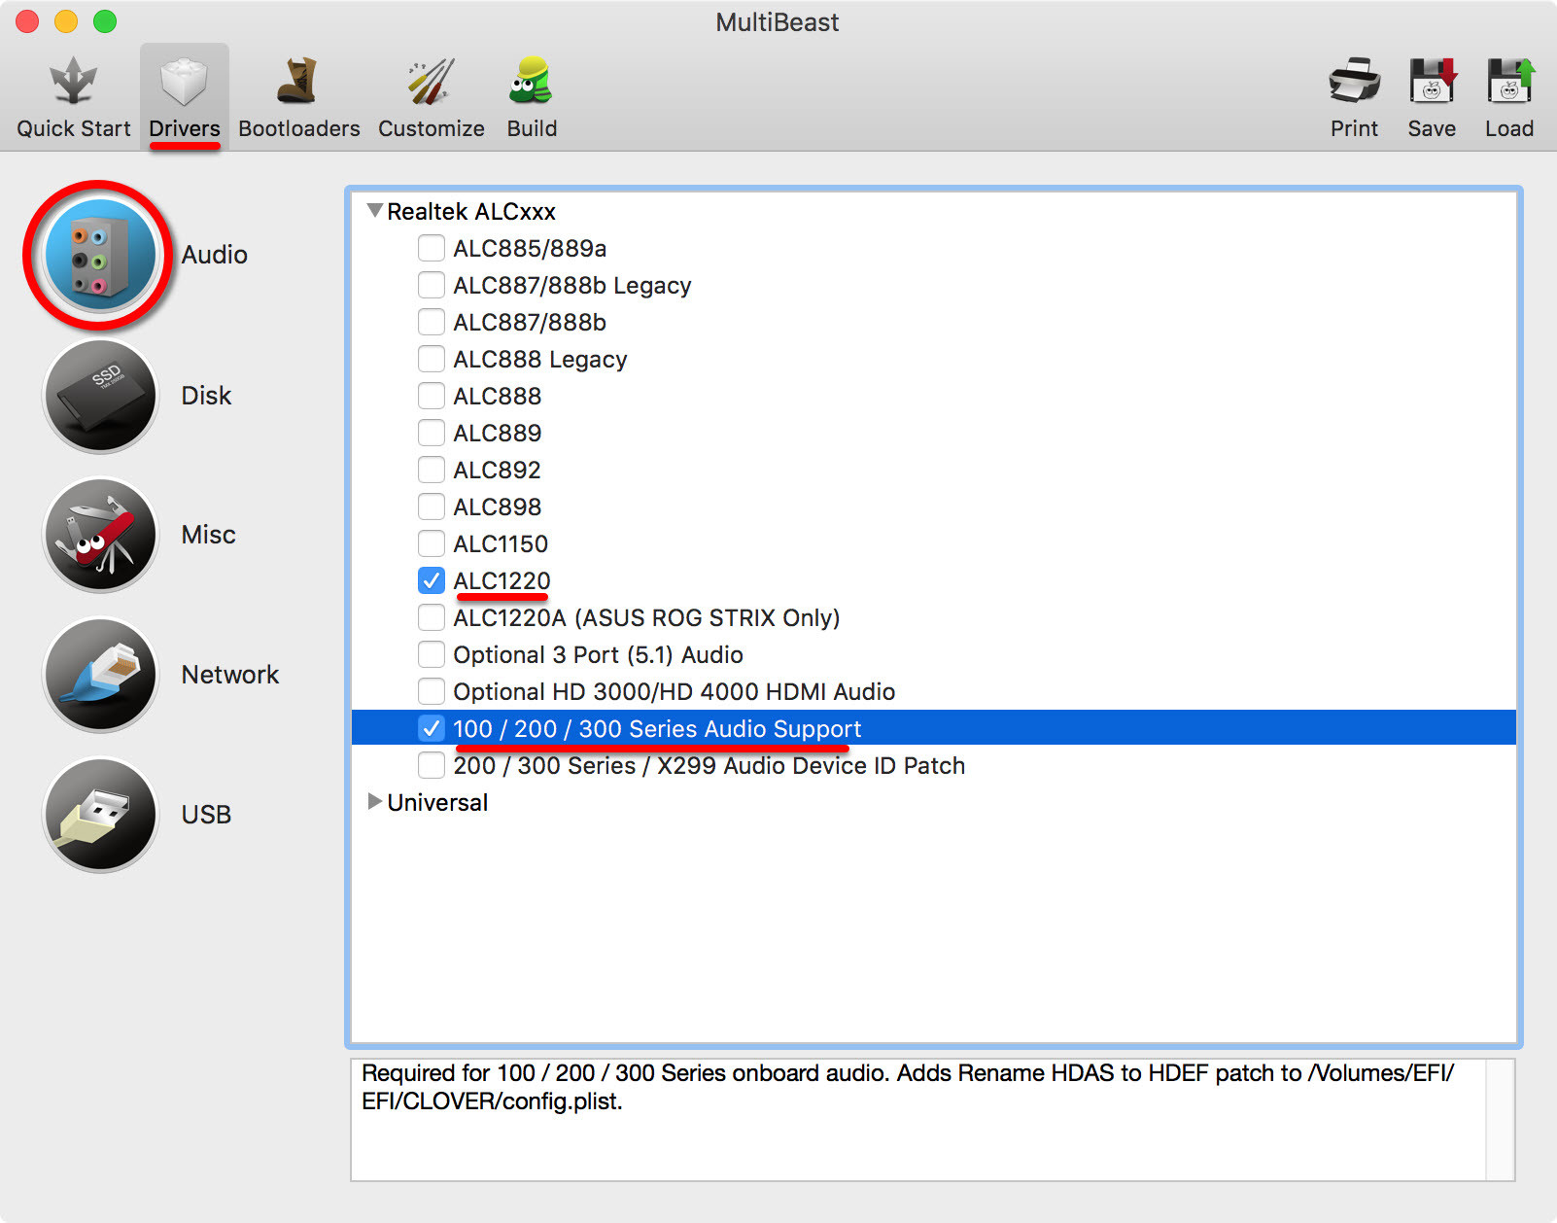Click the Customize tab label
The image size is (1557, 1223).
432,128
